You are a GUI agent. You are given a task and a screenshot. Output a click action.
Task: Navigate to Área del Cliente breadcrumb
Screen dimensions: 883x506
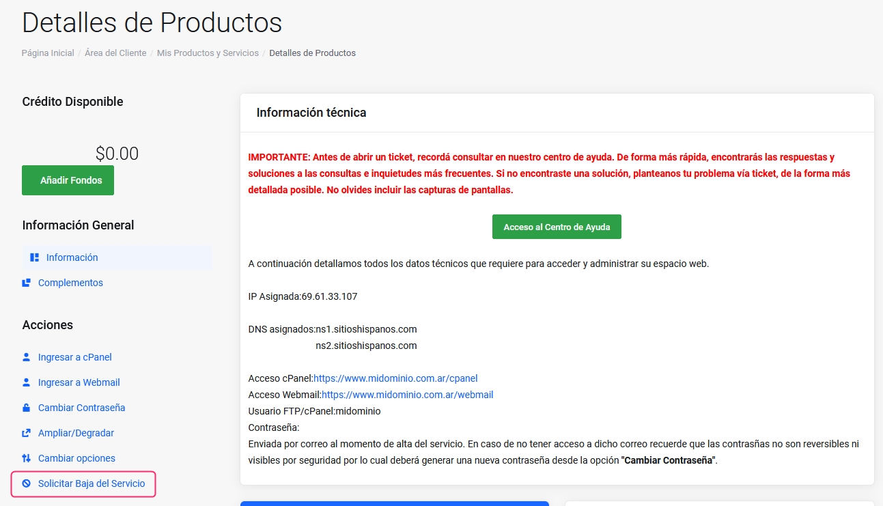click(115, 53)
